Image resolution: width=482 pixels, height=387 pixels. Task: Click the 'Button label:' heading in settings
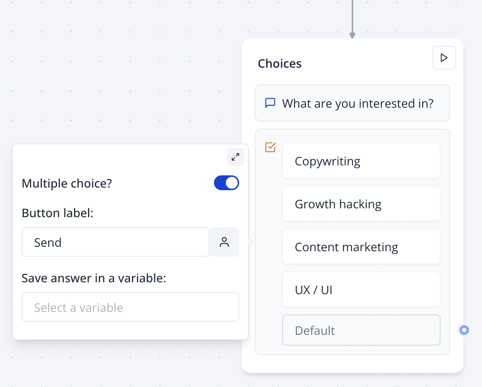(57, 213)
